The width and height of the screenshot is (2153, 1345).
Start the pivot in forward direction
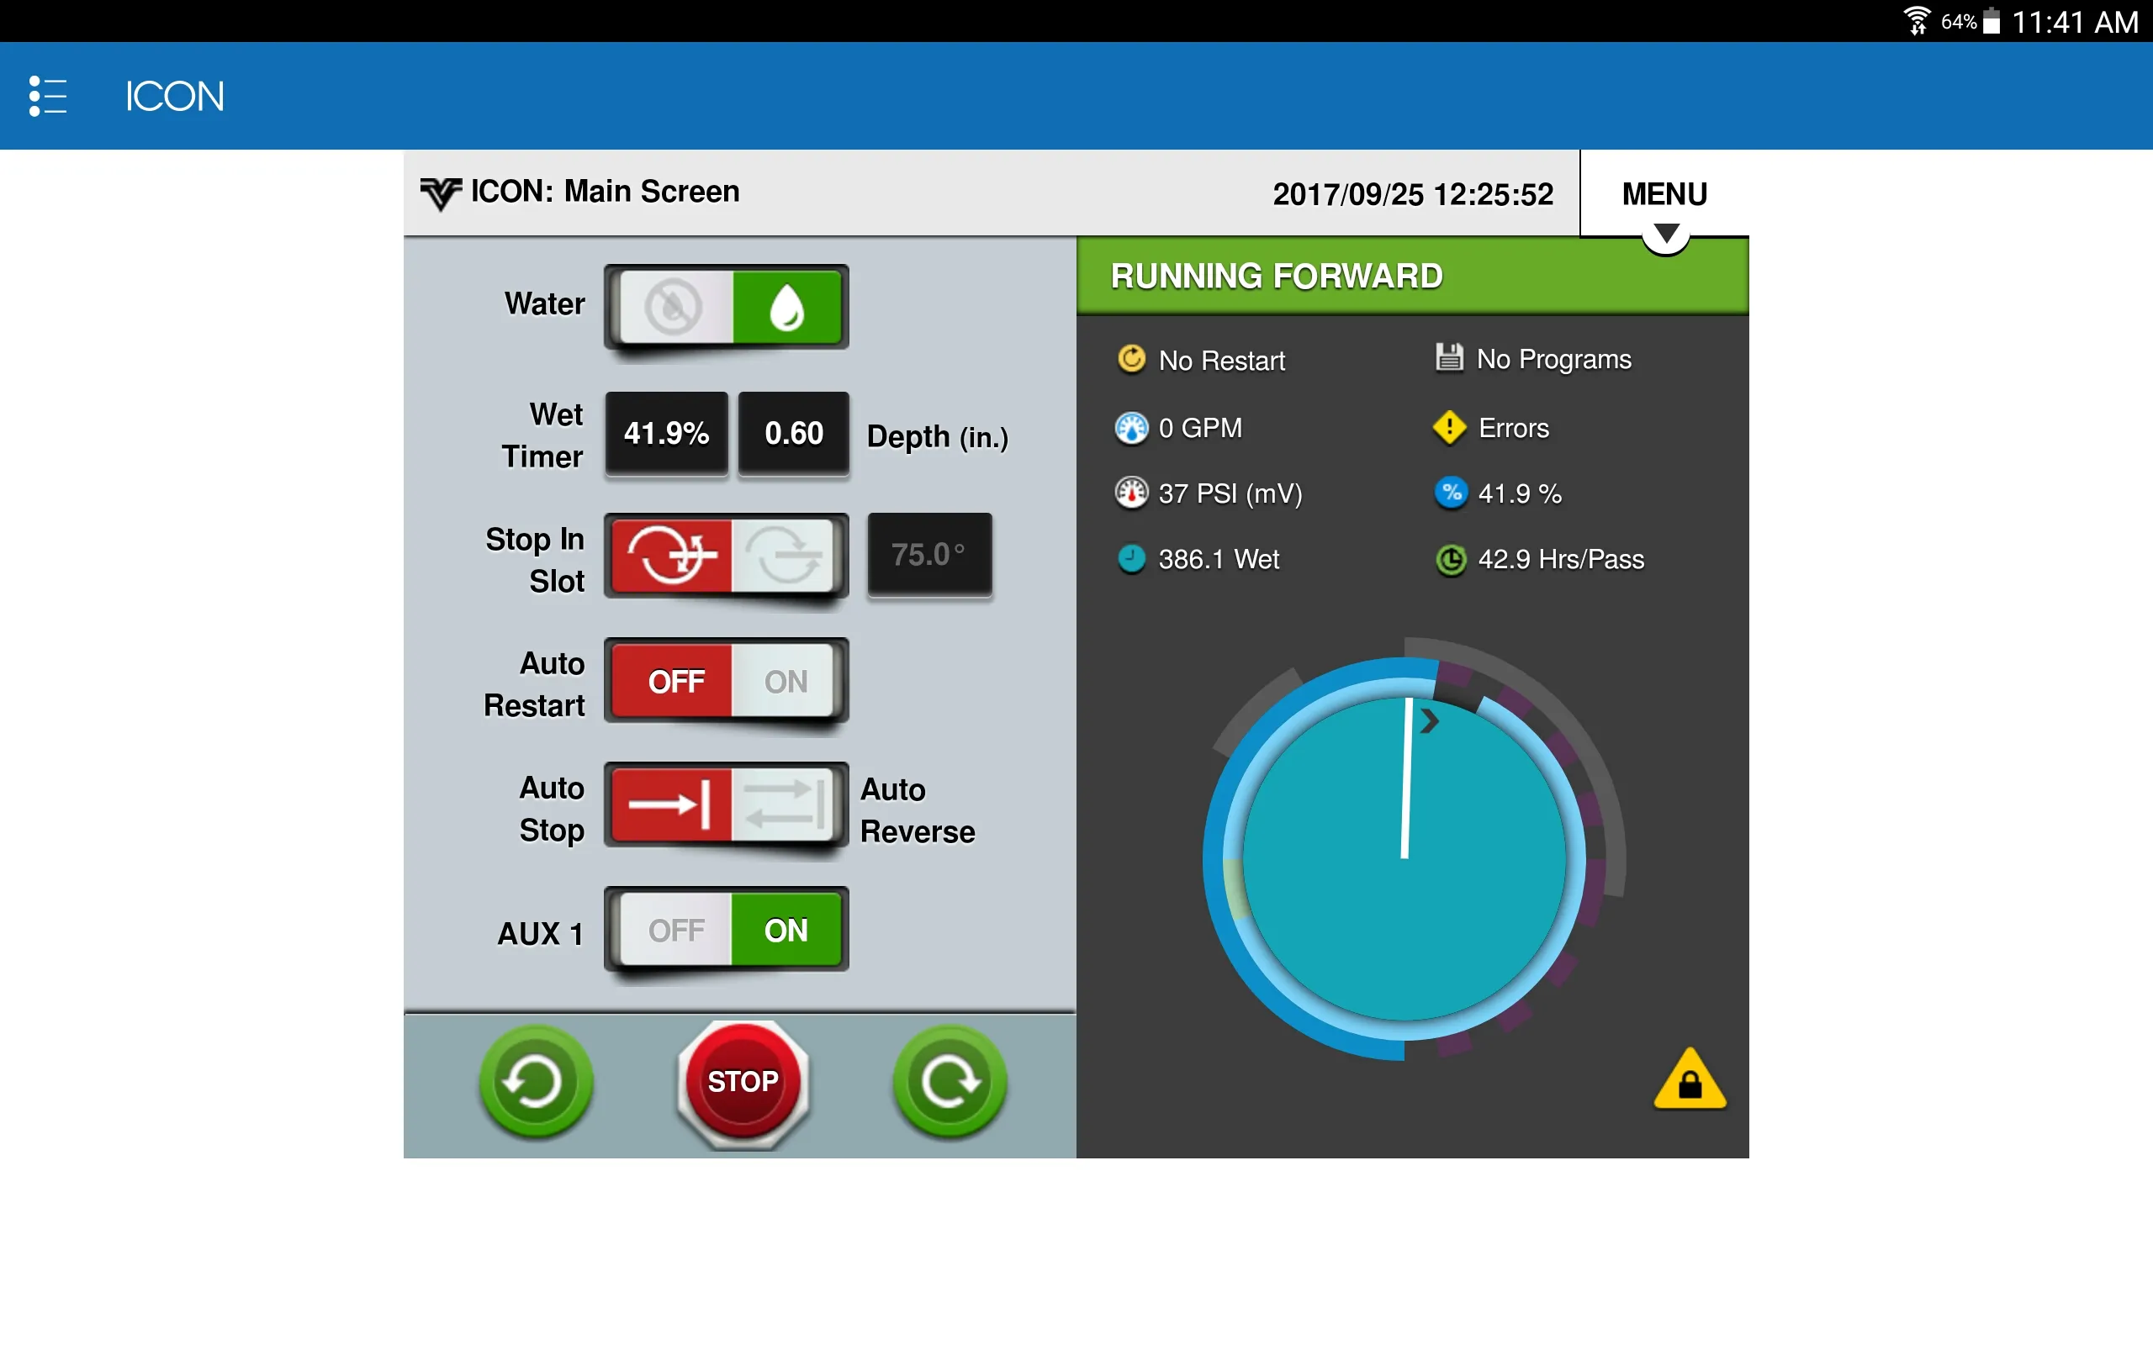tap(950, 1082)
